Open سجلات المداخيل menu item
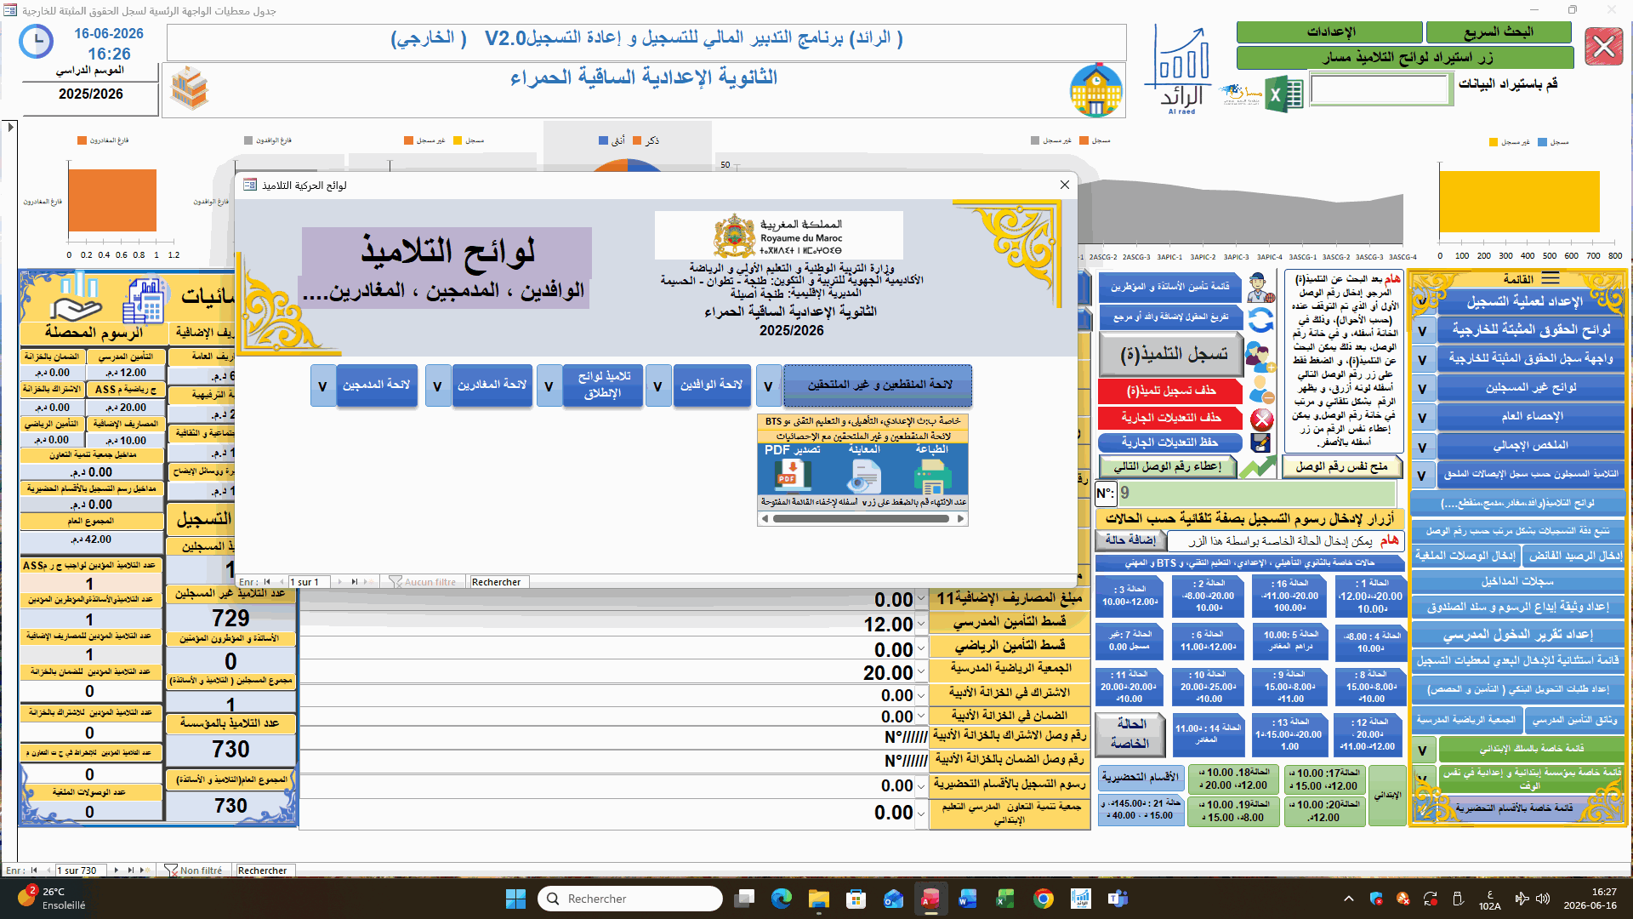The image size is (1633, 919). point(1516,582)
